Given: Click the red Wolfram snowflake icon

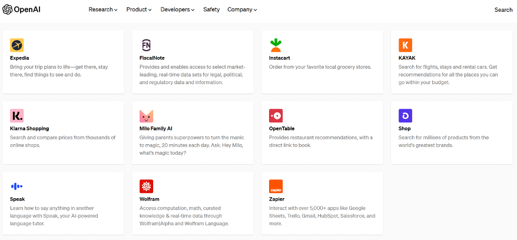Looking at the screenshot, I should coord(147,186).
